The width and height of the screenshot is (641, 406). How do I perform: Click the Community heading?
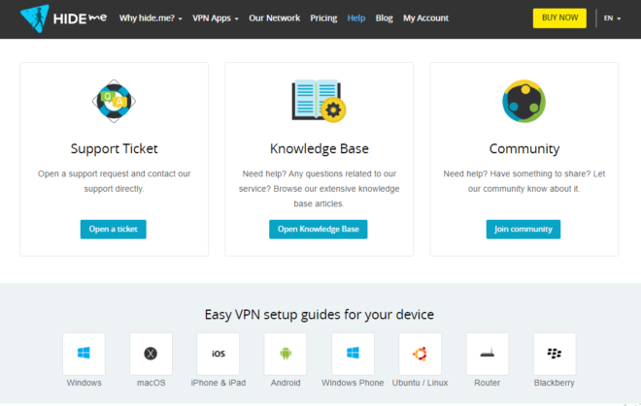pos(524,149)
